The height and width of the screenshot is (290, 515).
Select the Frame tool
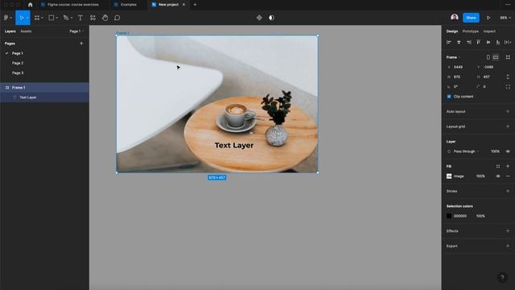point(37,18)
